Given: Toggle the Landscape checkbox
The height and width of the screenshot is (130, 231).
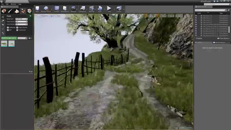Looking at the screenshot, I should click(x=8, y=28).
